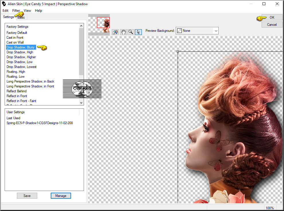The image size is (284, 211).
Task: Select Spring-EC5-P-Shadow1-CGSFDesigns-11-02-208 user setting
Action: click(40, 123)
